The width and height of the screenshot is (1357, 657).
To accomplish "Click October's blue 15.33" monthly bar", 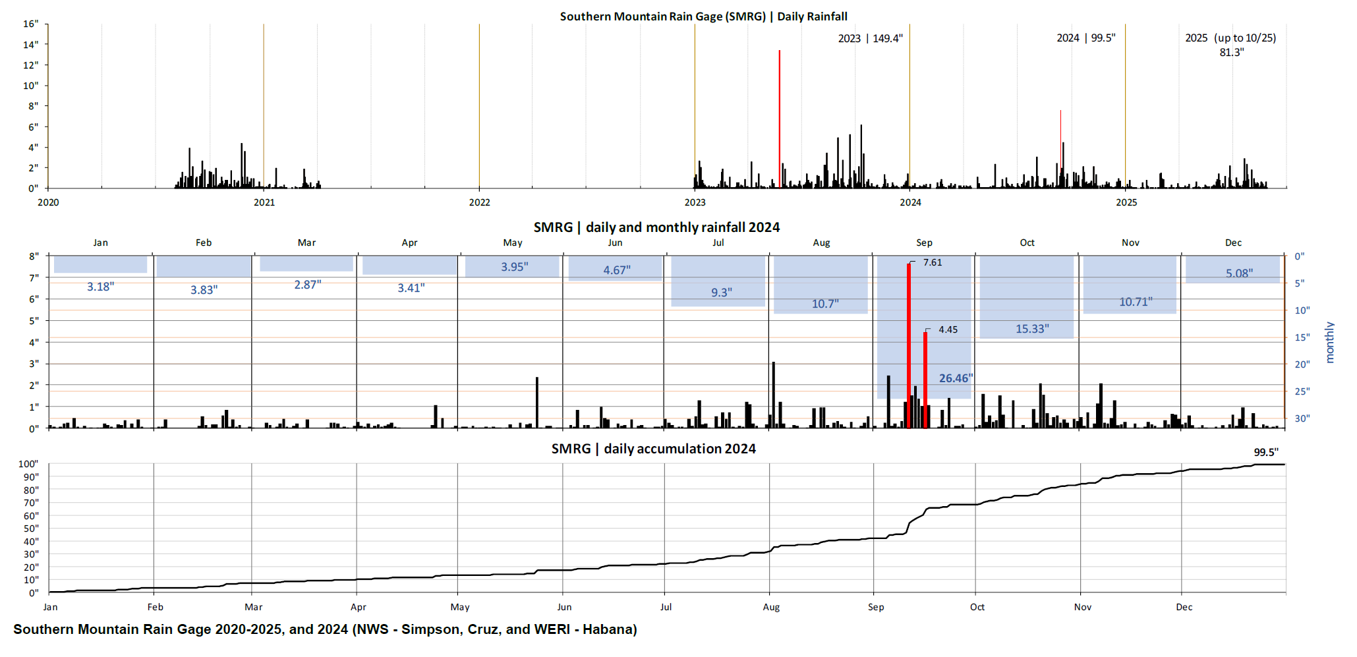I will (1026, 297).
